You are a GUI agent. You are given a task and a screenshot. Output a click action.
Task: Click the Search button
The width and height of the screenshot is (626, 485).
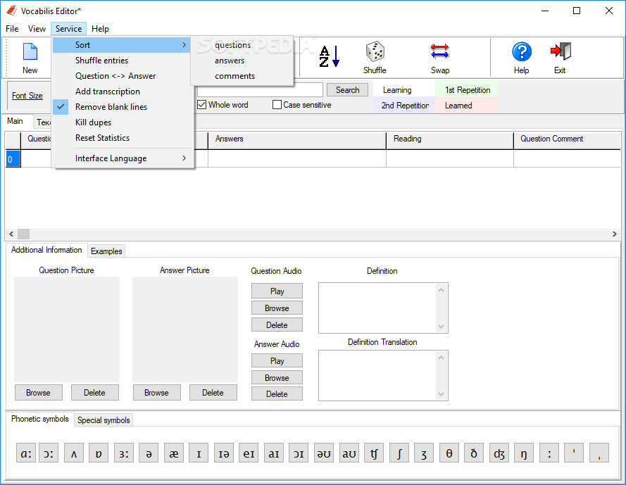click(x=347, y=90)
